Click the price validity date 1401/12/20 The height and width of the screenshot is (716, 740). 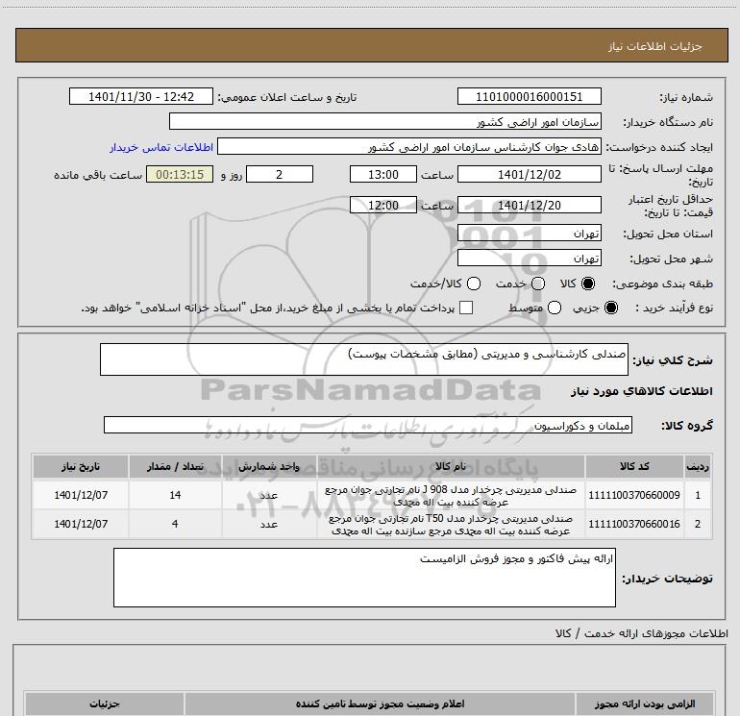(x=529, y=205)
